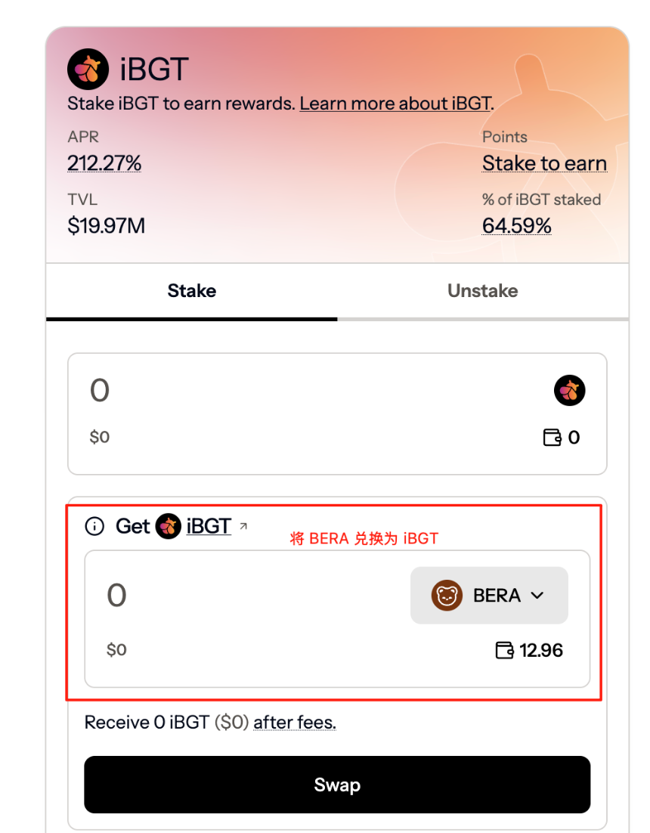Click the info icon beside Get iBGT
Screen dimensions: 650x833
point(94,526)
